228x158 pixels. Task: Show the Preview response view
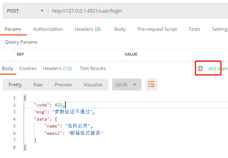pos(63,85)
